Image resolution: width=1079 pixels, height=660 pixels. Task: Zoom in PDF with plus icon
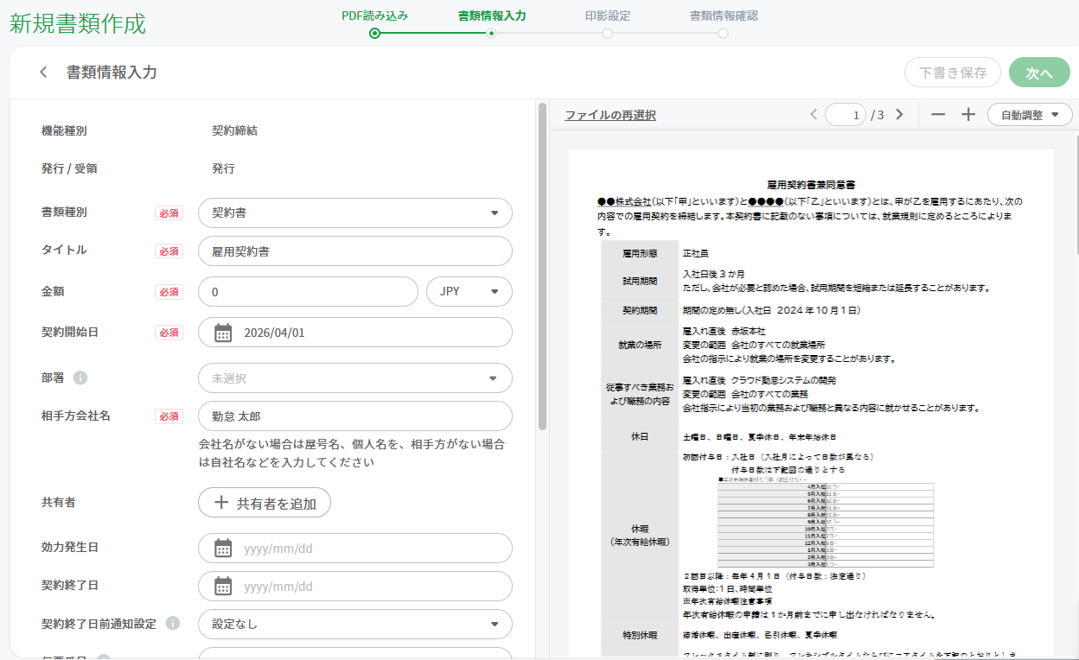pos(968,114)
